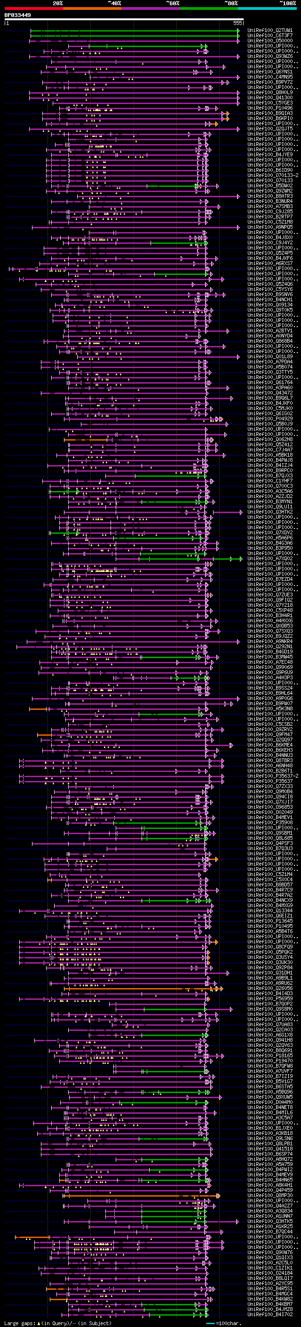This screenshot has width=301, height=1327.
Task: Select UniRef100_B4JYE9 label
Action: [x=269, y=154]
